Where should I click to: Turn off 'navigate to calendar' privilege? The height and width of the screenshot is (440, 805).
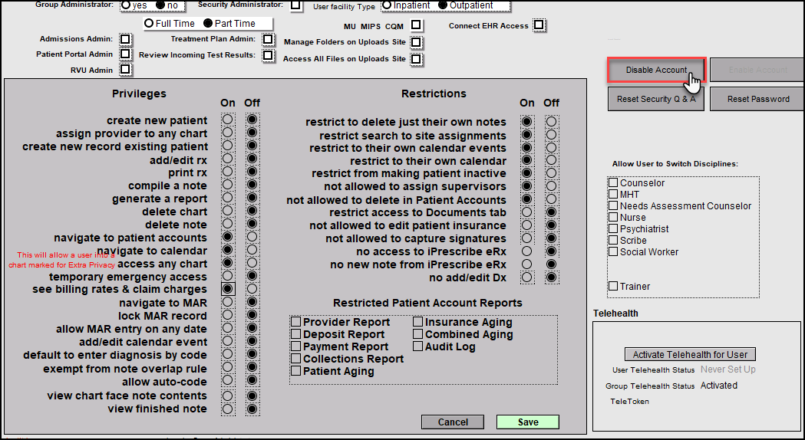252,251
